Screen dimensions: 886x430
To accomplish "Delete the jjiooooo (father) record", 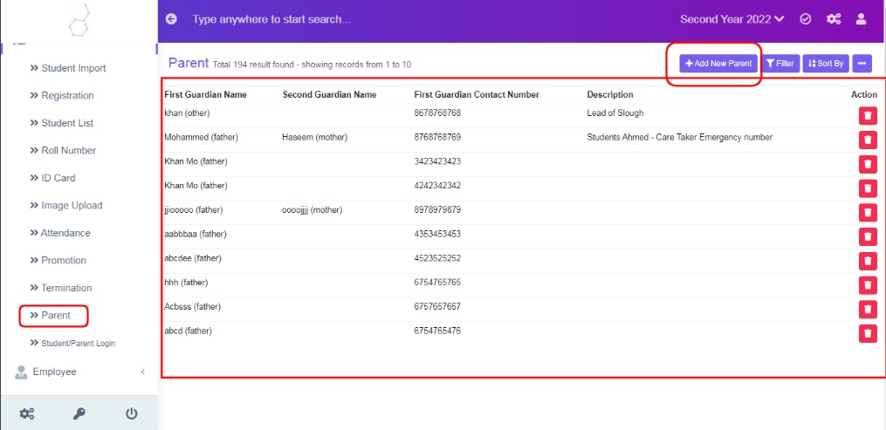I will pyautogui.click(x=868, y=212).
